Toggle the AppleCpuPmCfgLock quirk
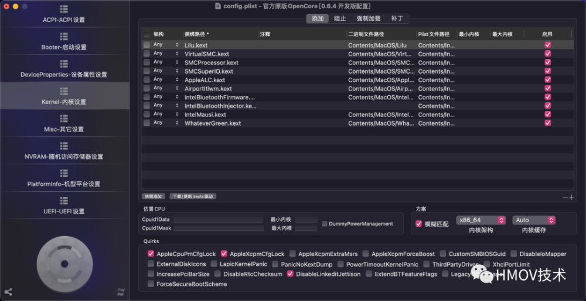 (151, 254)
